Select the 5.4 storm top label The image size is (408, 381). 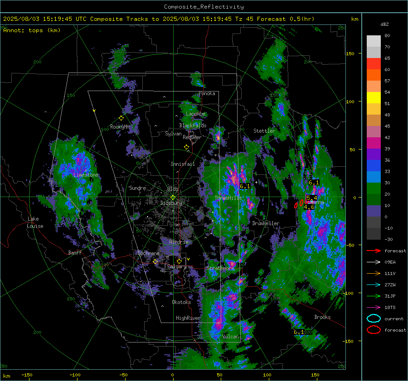[x=312, y=198]
